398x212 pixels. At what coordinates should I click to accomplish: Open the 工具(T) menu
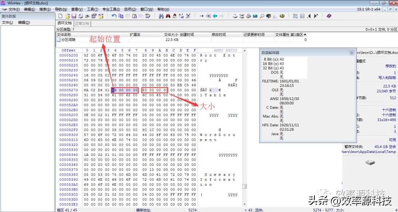92,9
